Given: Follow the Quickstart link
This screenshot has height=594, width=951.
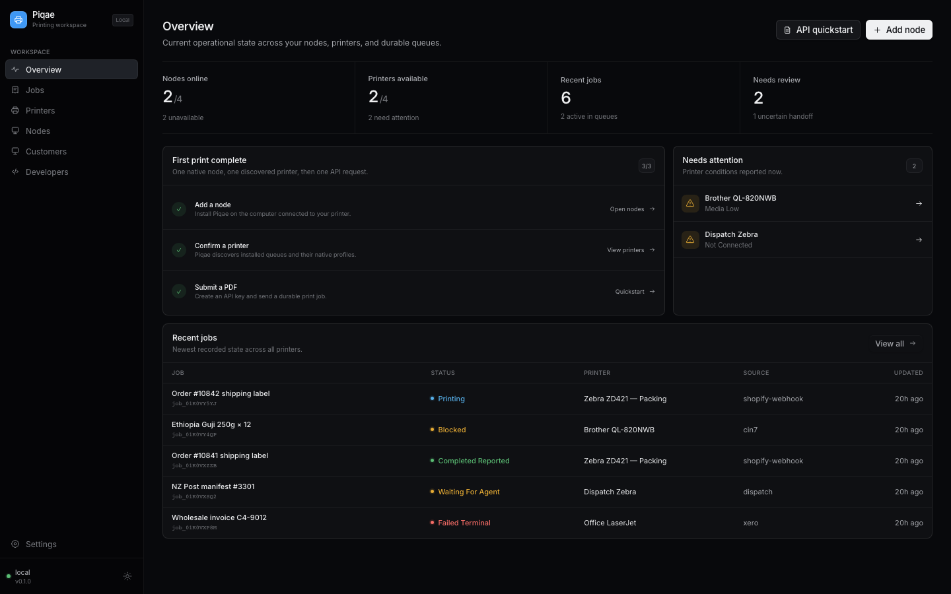Looking at the screenshot, I should [635, 291].
